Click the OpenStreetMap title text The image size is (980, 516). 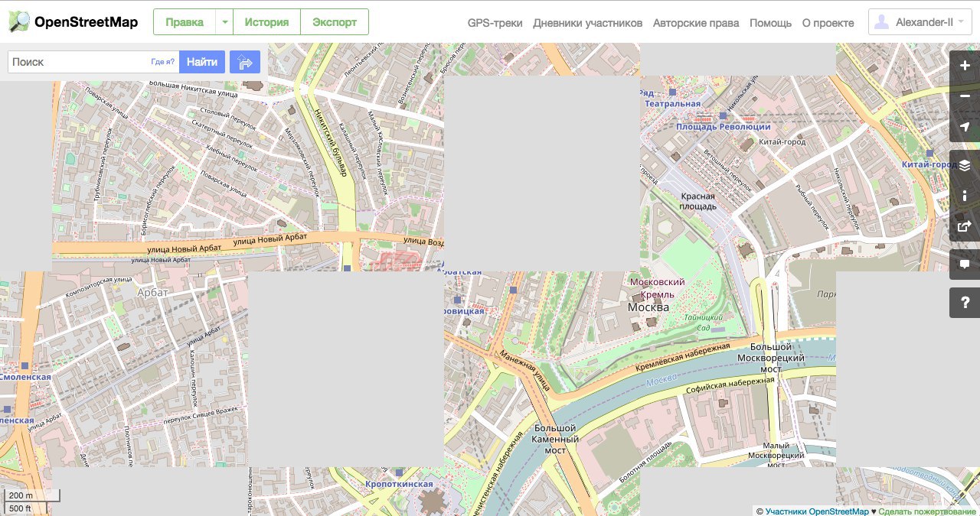tap(87, 22)
